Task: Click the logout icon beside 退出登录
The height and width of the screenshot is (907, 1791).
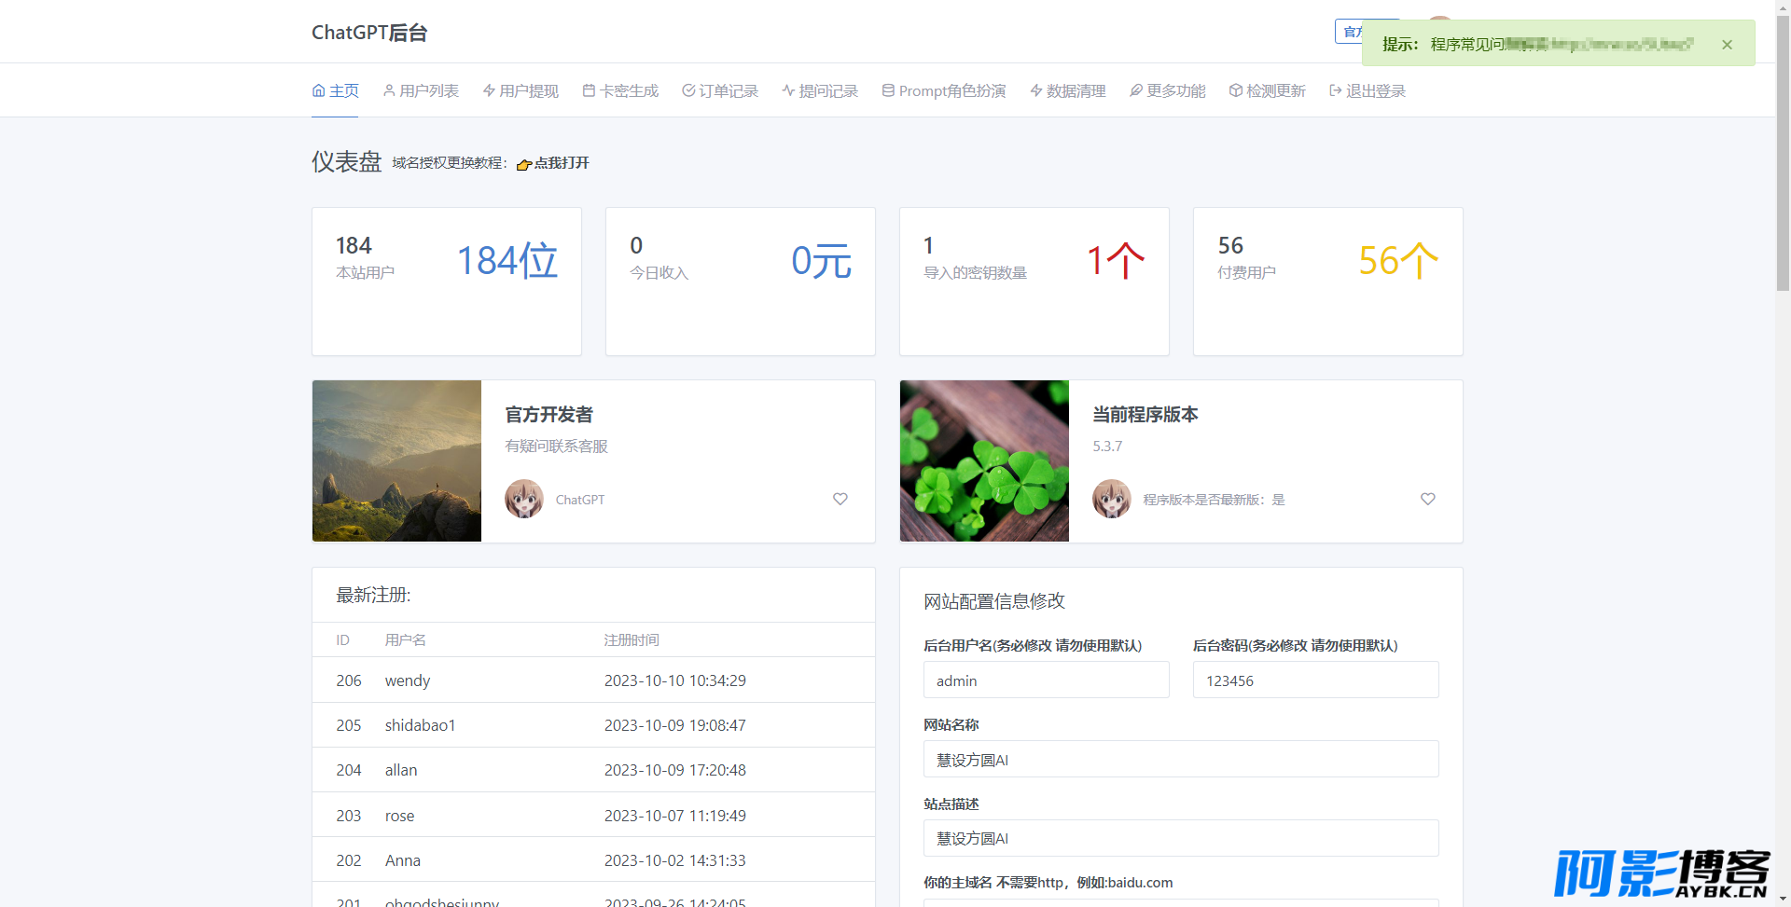Action: pyautogui.click(x=1336, y=90)
